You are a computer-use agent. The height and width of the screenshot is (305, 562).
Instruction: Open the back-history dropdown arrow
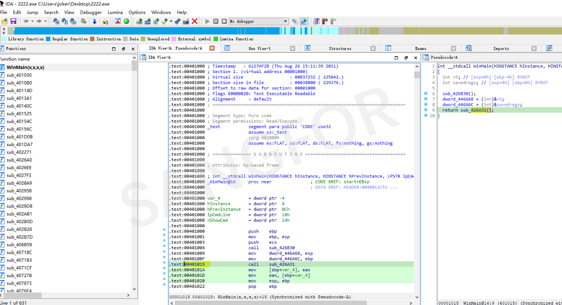pos(32,21)
